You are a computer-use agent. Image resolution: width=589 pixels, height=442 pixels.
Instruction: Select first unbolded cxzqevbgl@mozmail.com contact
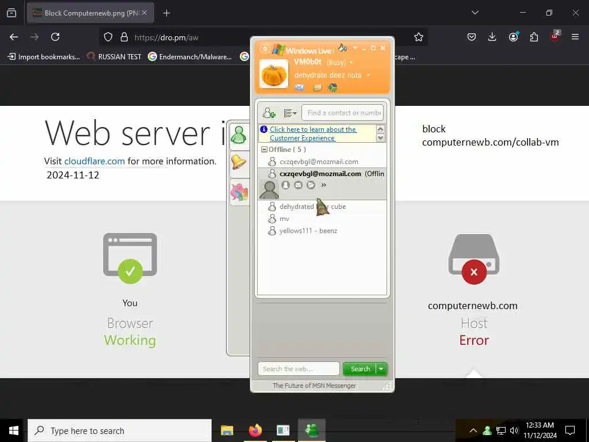point(319,162)
